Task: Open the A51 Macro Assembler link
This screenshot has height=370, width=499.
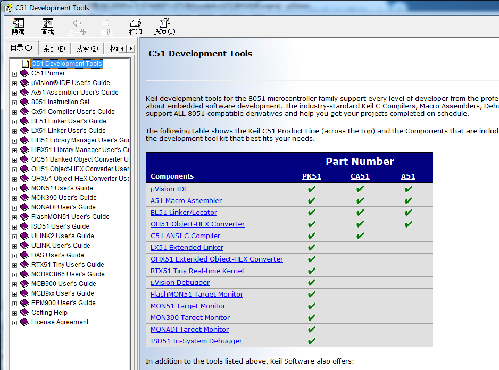Action: [186, 201]
